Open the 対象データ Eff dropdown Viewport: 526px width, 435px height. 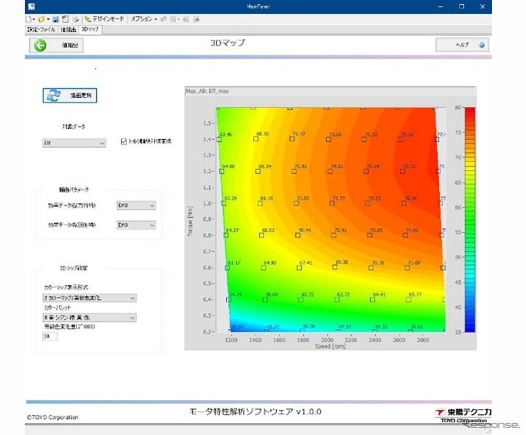coord(74,143)
